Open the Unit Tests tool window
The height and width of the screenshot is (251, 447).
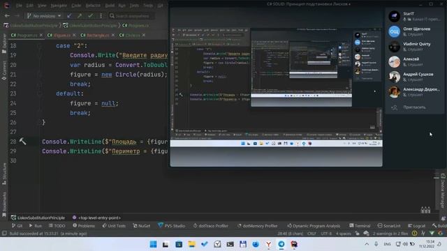(x=114, y=226)
